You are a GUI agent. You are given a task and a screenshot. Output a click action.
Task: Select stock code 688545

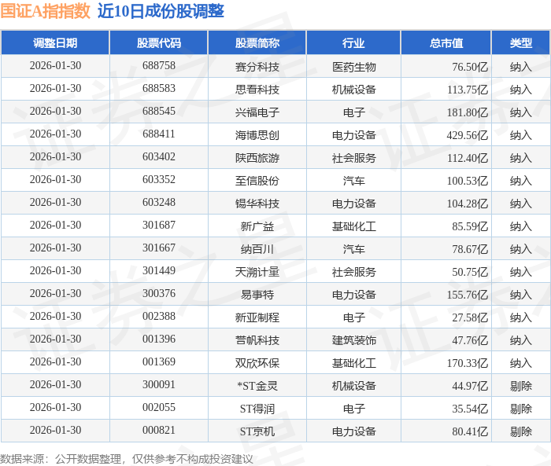click(159, 112)
